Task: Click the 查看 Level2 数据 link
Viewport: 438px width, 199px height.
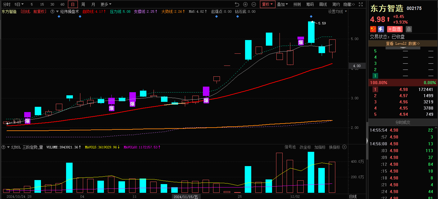Action: pyautogui.click(x=403, y=44)
